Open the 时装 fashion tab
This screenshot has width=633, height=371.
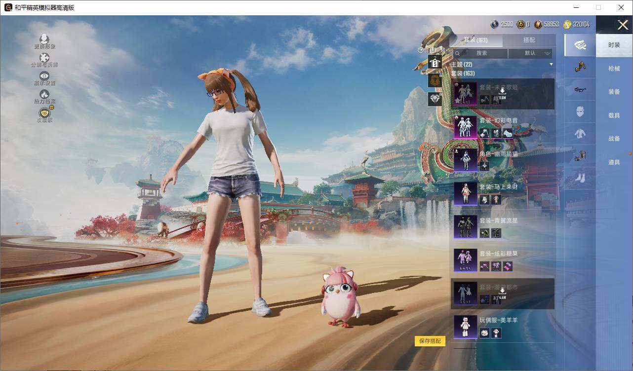point(614,45)
